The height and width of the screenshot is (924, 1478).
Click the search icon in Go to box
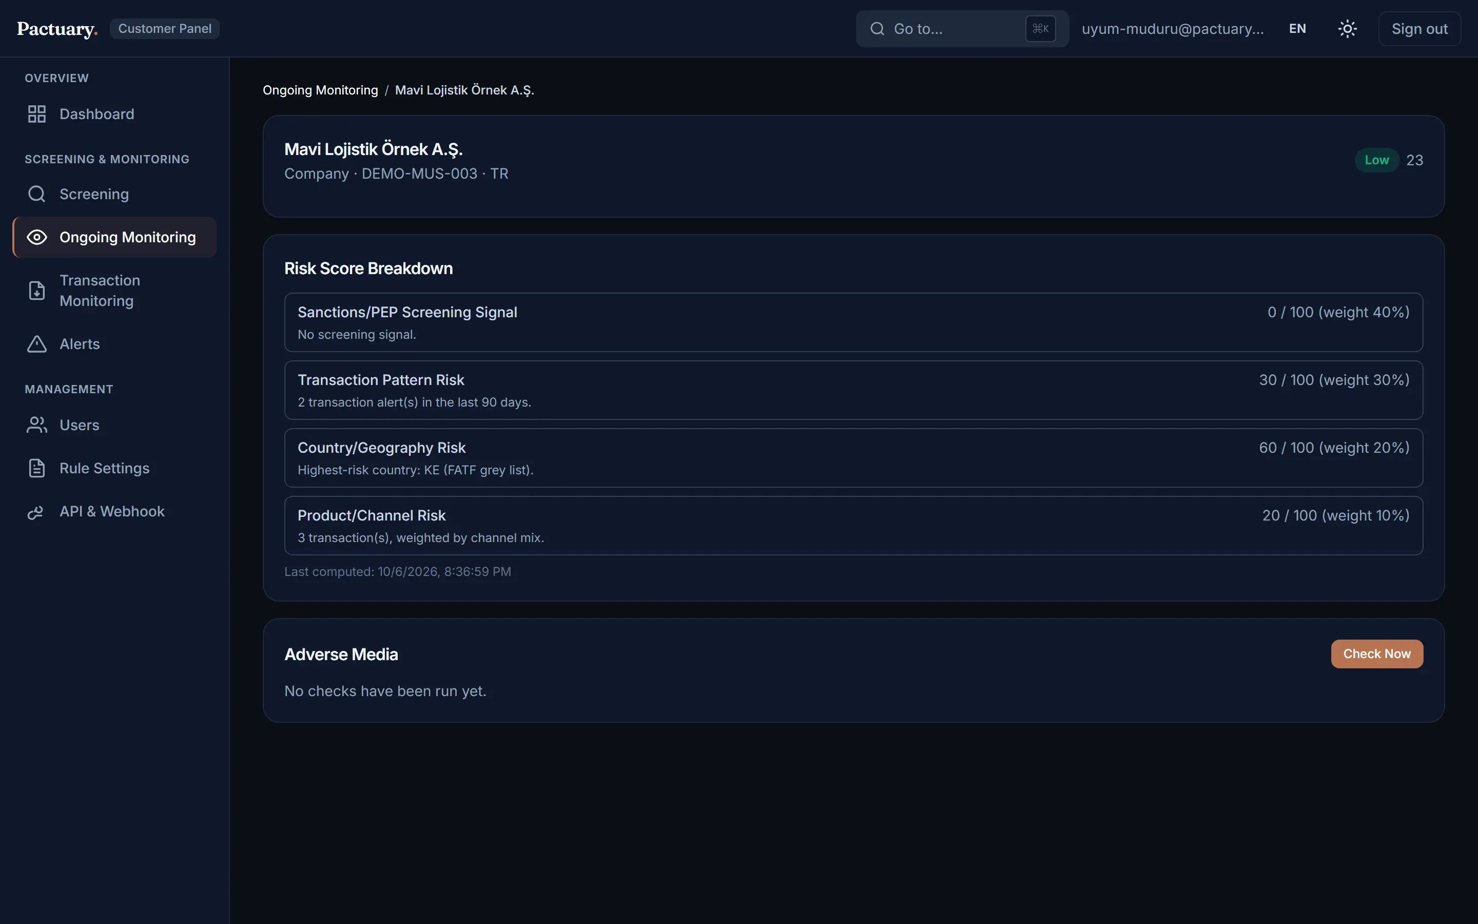pyautogui.click(x=877, y=29)
